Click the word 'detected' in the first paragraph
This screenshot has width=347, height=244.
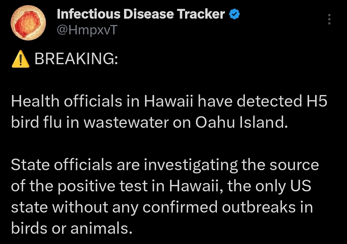[x=269, y=101]
